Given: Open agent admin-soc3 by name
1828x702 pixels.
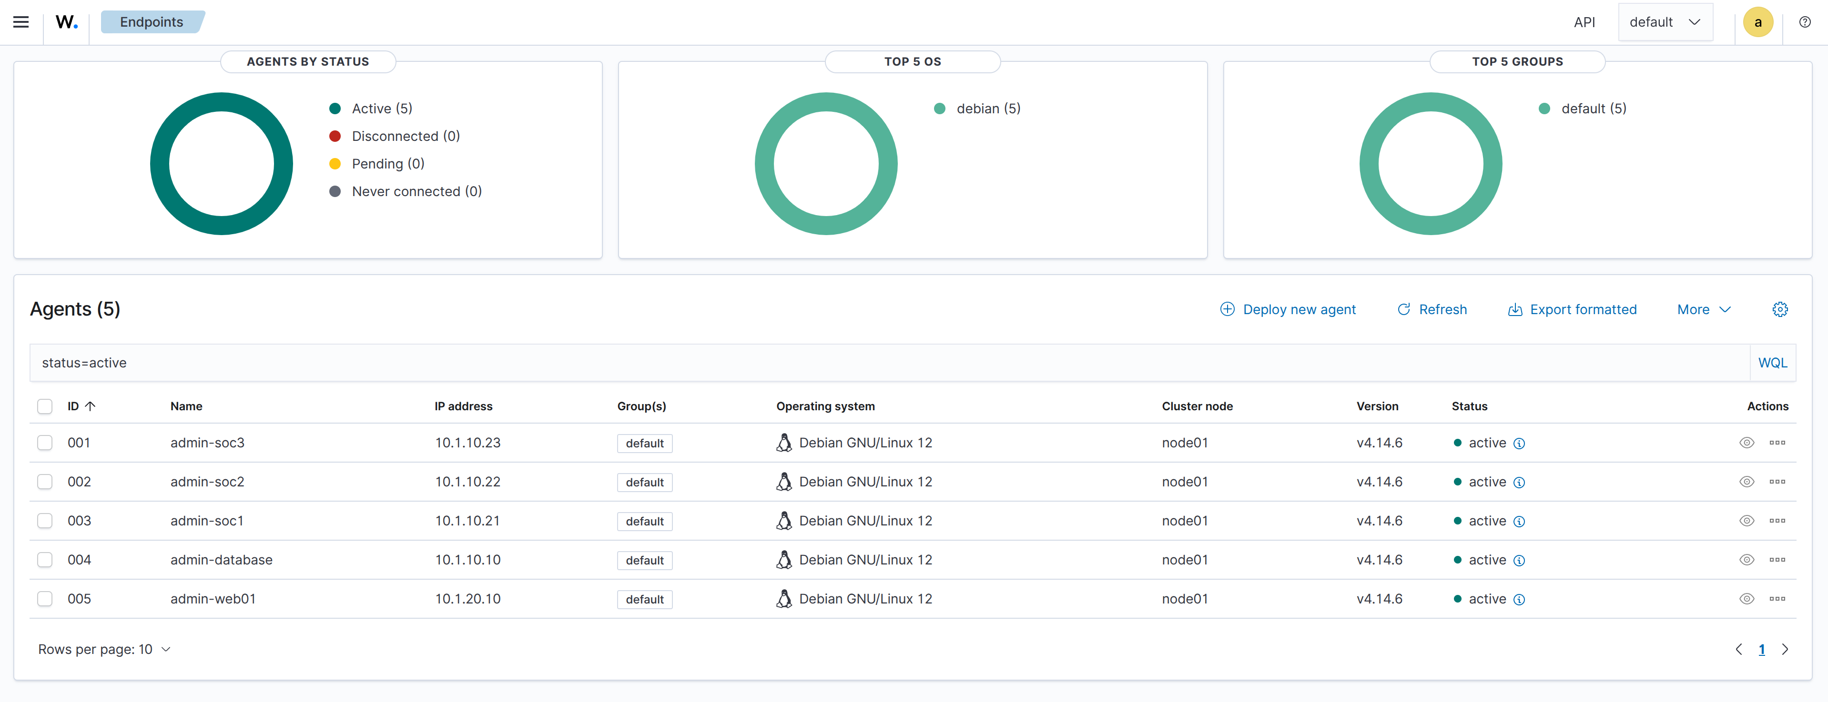Looking at the screenshot, I should tap(207, 443).
